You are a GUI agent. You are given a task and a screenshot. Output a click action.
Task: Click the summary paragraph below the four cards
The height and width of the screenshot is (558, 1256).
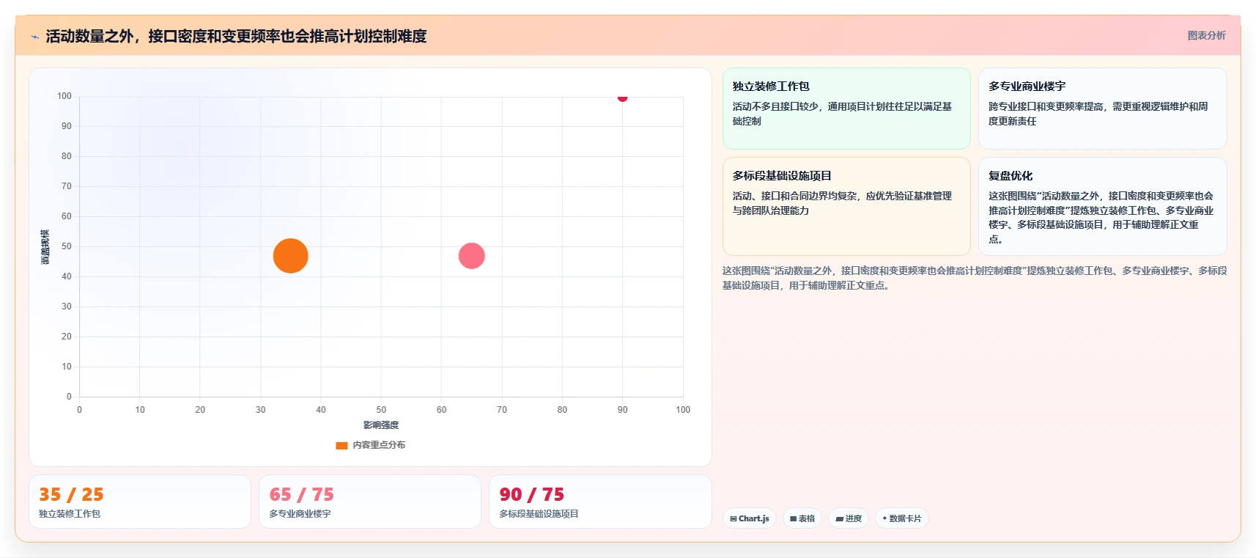[975, 278]
